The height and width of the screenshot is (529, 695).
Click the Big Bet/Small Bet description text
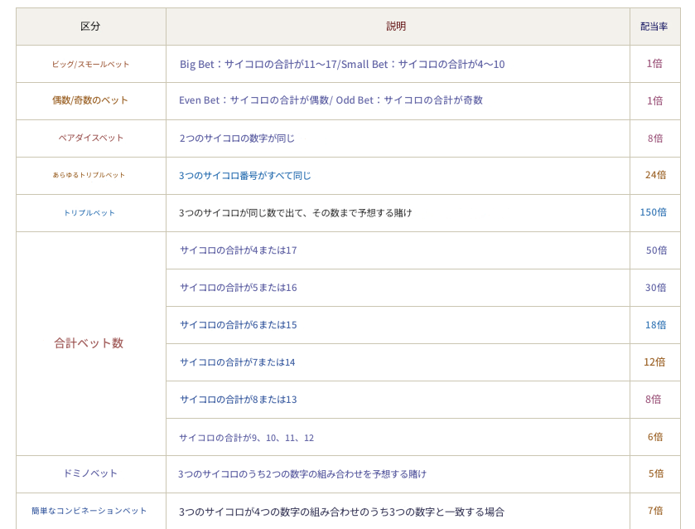(341, 64)
